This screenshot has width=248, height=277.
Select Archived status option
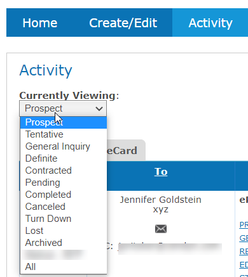[64, 243]
